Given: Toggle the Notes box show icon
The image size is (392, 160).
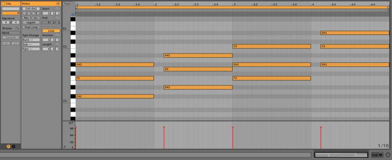Looking at the screenshot, I should coord(8,147).
